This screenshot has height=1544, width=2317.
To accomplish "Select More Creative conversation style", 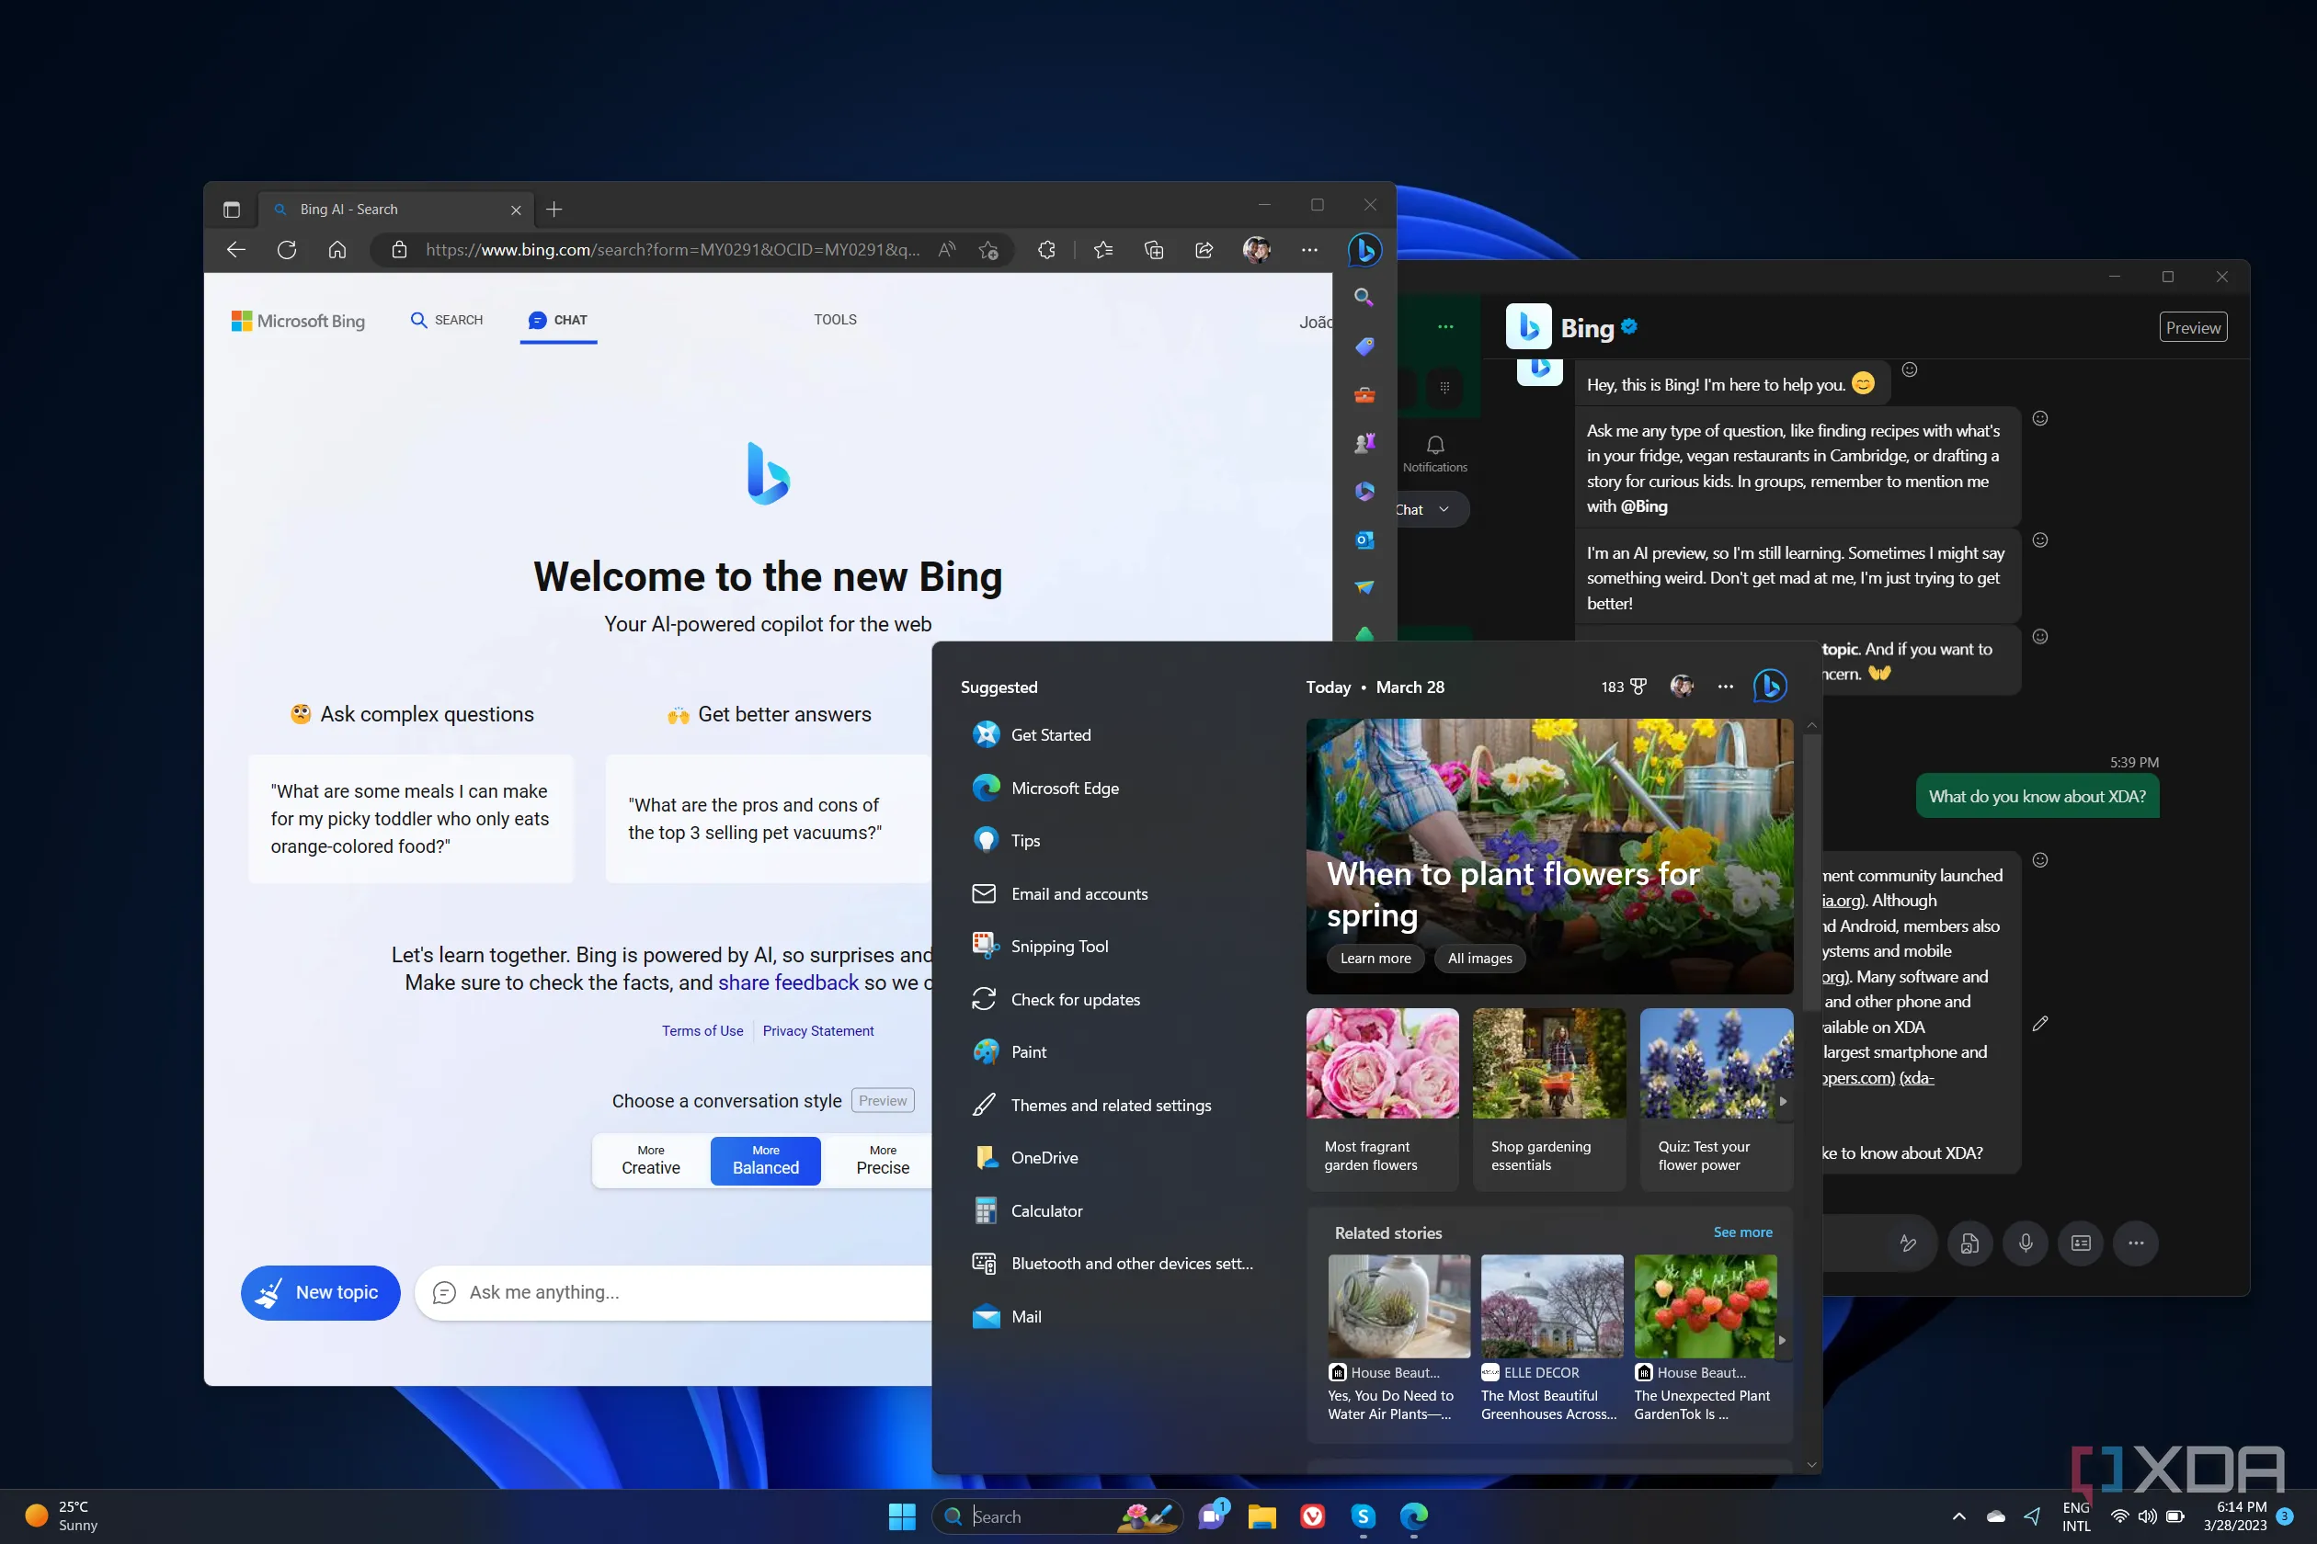I will [x=650, y=1160].
